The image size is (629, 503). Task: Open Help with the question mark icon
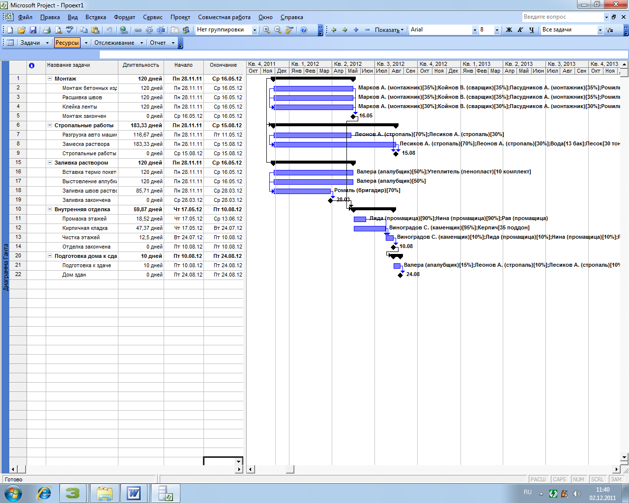304,30
